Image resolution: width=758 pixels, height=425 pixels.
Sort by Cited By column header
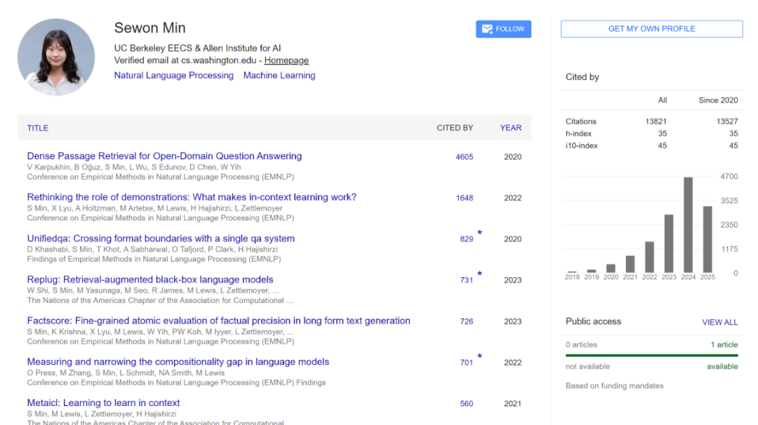pos(455,128)
